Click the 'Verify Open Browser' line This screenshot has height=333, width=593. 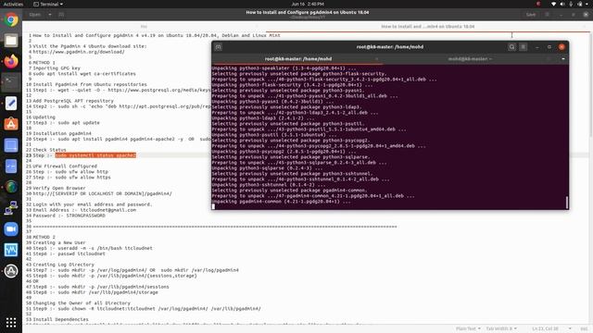pyautogui.click(x=59, y=188)
